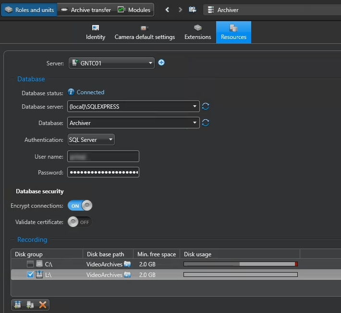The width and height of the screenshot is (341, 313).
Task: Click the database info status icon
Action: [x=71, y=92]
